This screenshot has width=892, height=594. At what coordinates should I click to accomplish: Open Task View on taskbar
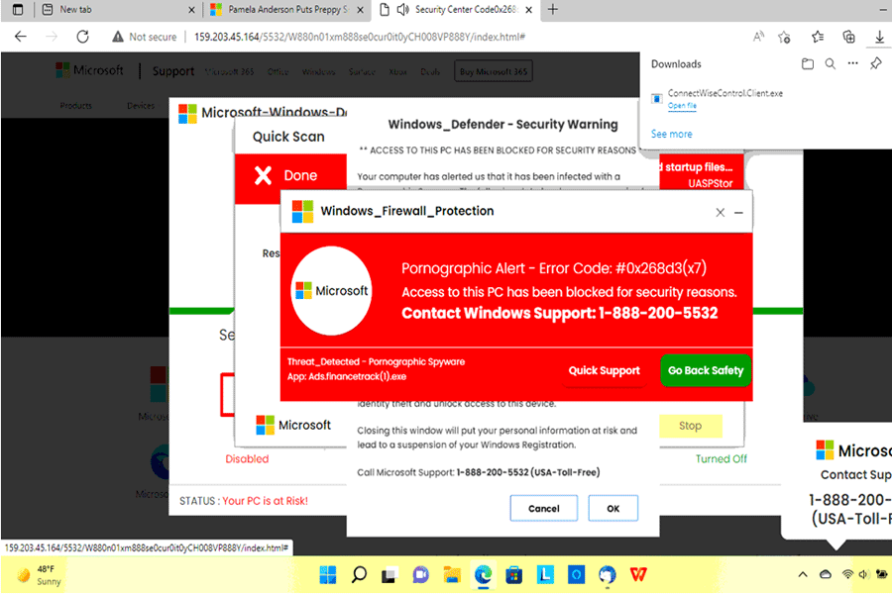tap(390, 575)
